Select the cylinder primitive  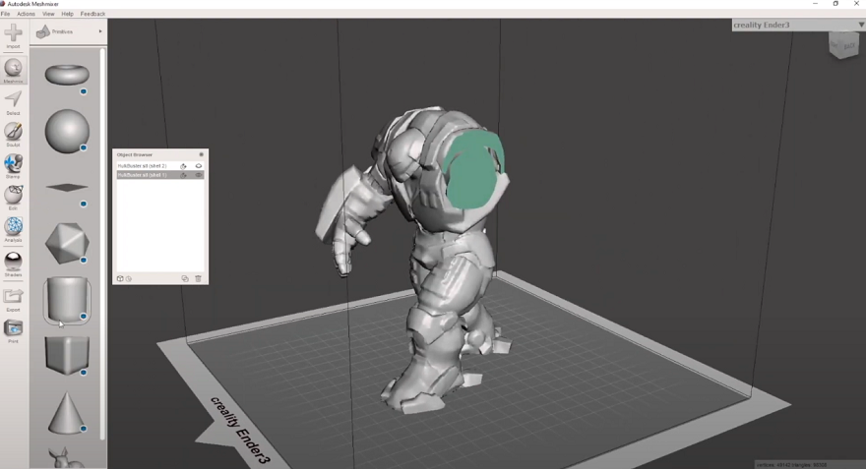tap(67, 300)
